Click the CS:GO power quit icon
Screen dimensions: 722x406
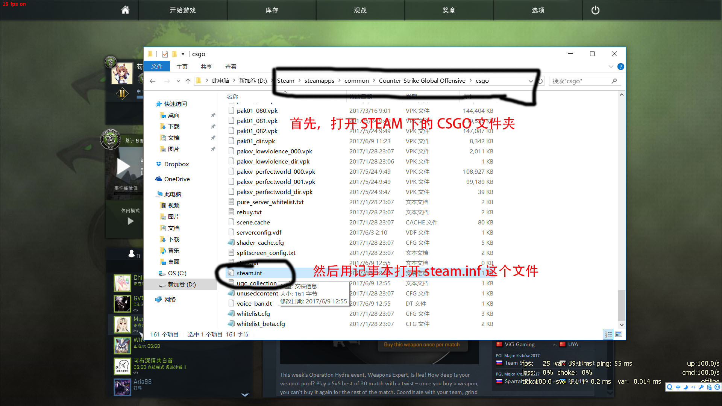pos(595,10)
